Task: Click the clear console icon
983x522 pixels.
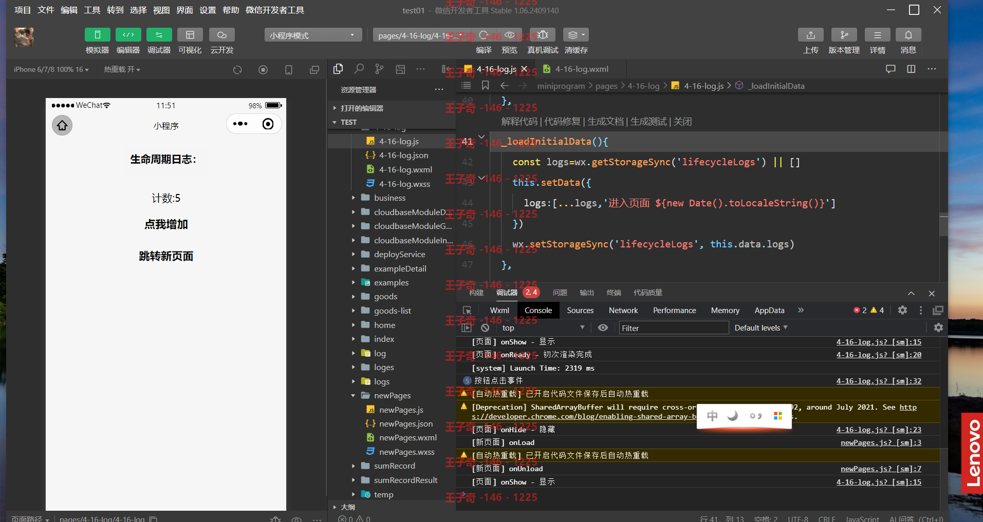Action: click(x=485, y=327)
